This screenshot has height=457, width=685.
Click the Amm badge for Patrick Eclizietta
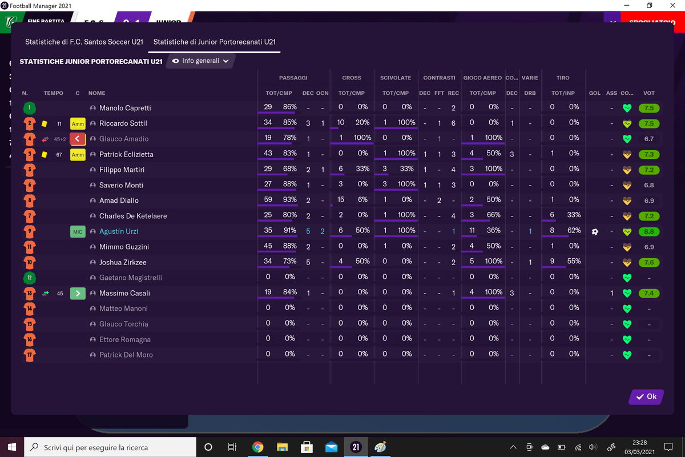point(78,154)
